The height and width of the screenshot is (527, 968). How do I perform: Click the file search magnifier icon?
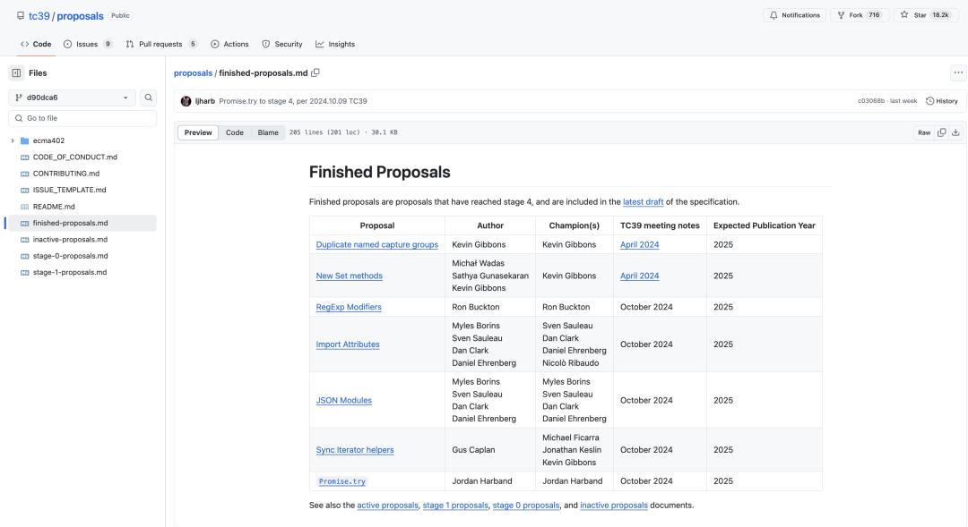point(148,98)
